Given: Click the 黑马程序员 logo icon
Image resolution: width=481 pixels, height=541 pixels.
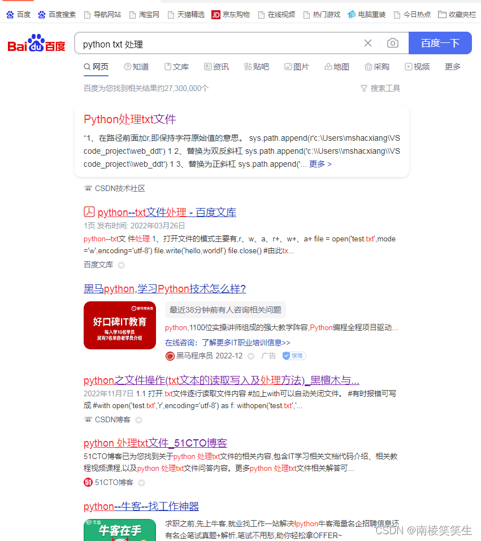Looking at the screenshot, I should [170, 356].
